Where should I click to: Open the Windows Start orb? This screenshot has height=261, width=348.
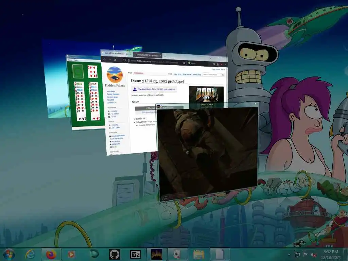tap(9, 254)
